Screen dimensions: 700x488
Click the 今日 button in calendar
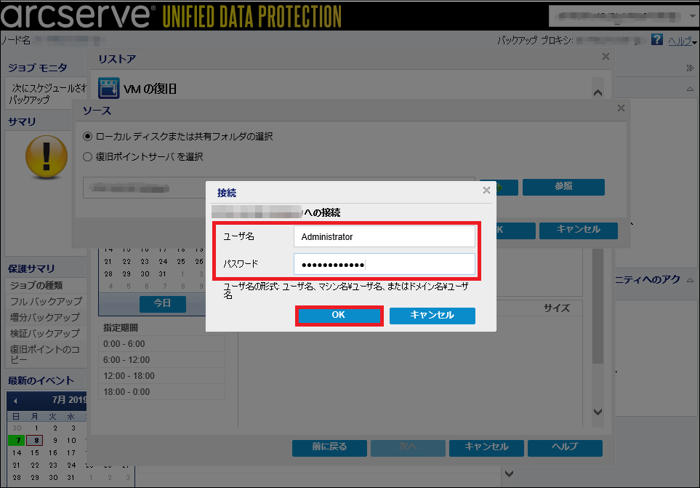(x=163, y=303)
